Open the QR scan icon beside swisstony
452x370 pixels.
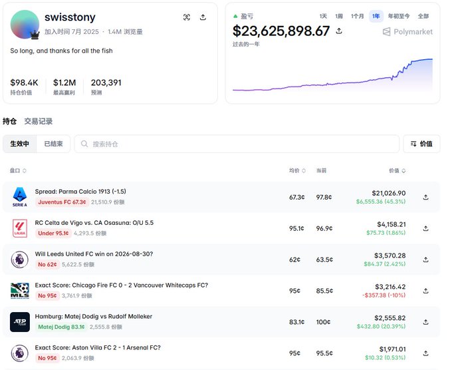tap(187, 17)
